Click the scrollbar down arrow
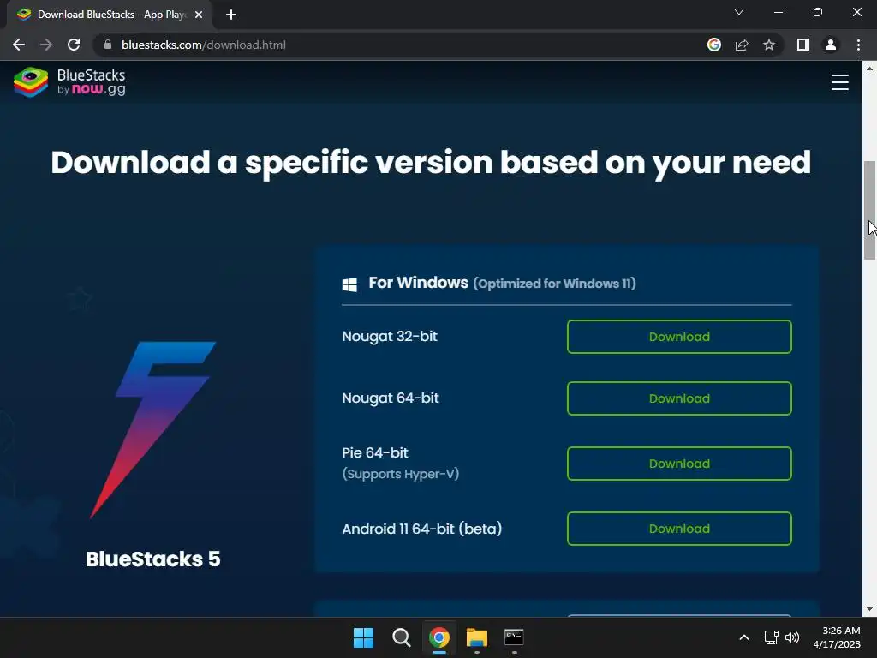Image resolution: width=877 pixels, height=658 pixels. point(869,609)
